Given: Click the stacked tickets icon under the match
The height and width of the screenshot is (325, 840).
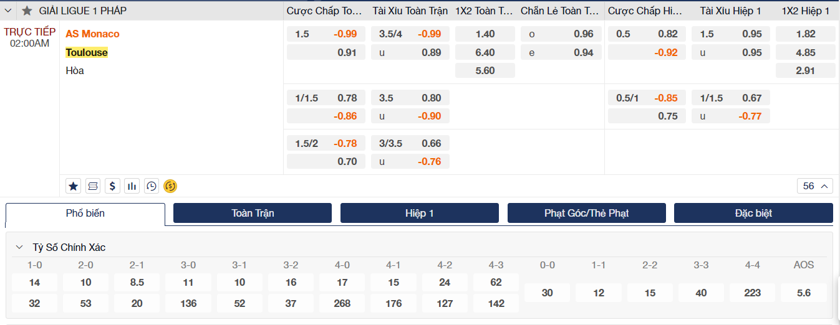Looking at the screenshot, I should 93,186.
